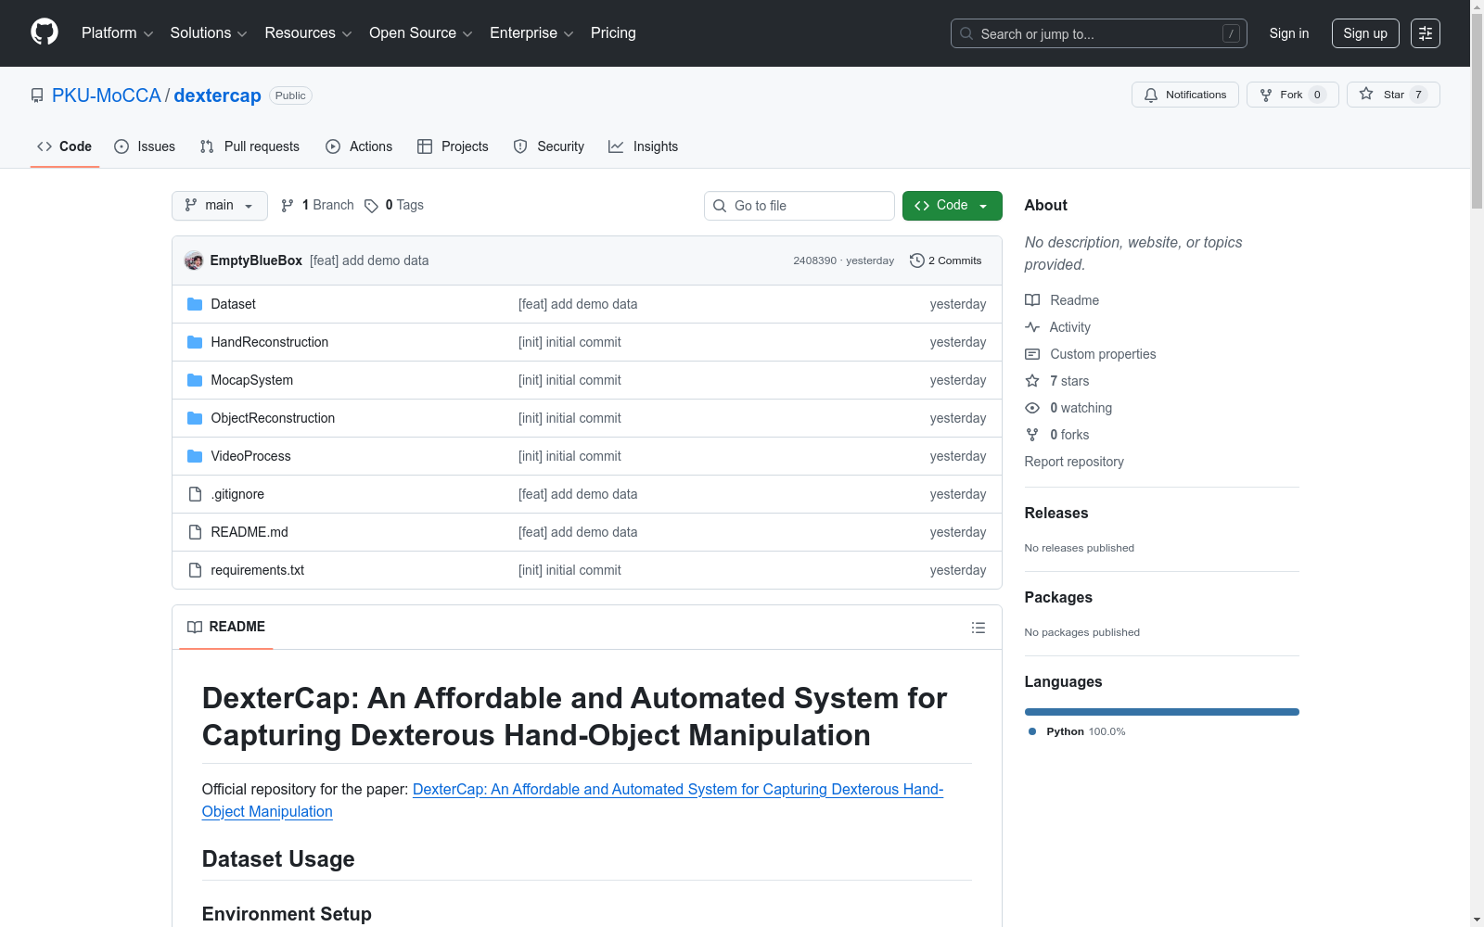Select the Code tab
Screen dimensions: 1484x927
pyautogui.click(x=65, y=146)
